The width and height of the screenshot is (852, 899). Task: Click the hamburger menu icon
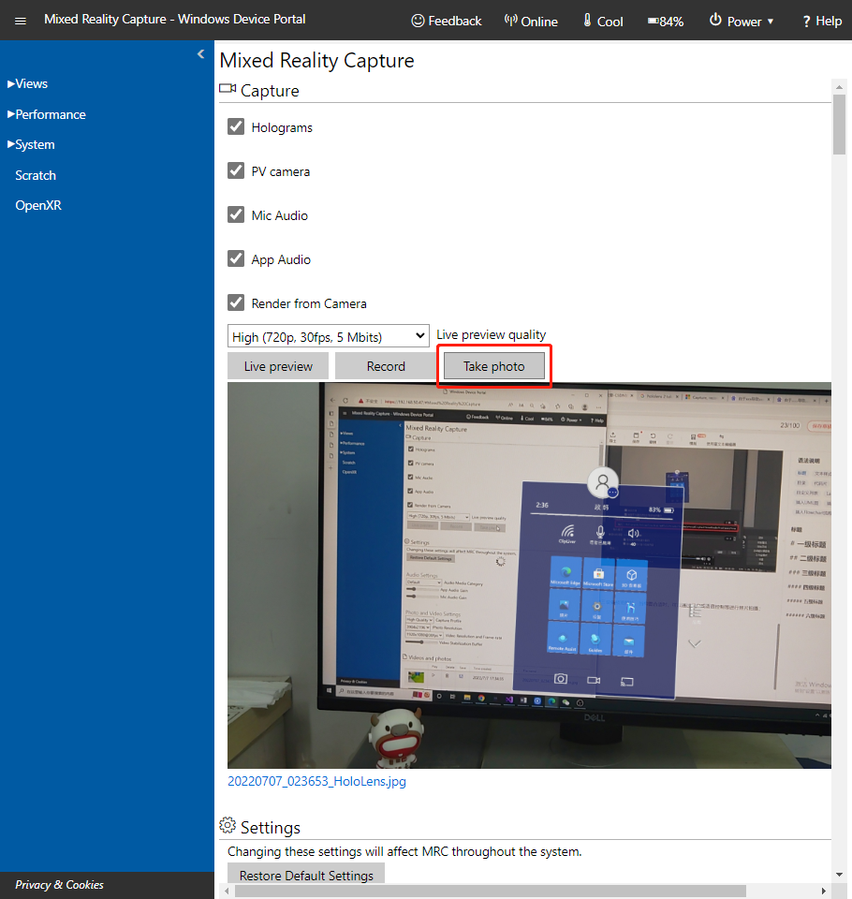click(20, 21)
